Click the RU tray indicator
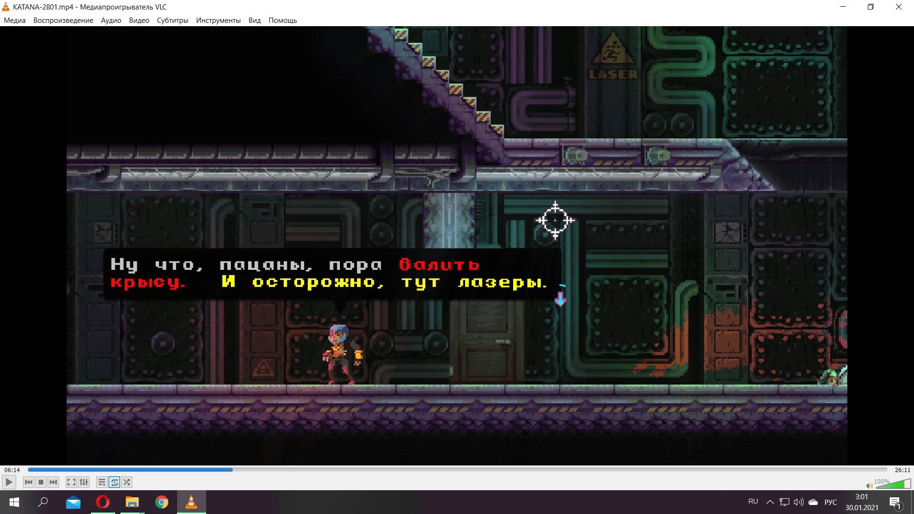The height and width of the screenshot is (514, 914). 753,501
